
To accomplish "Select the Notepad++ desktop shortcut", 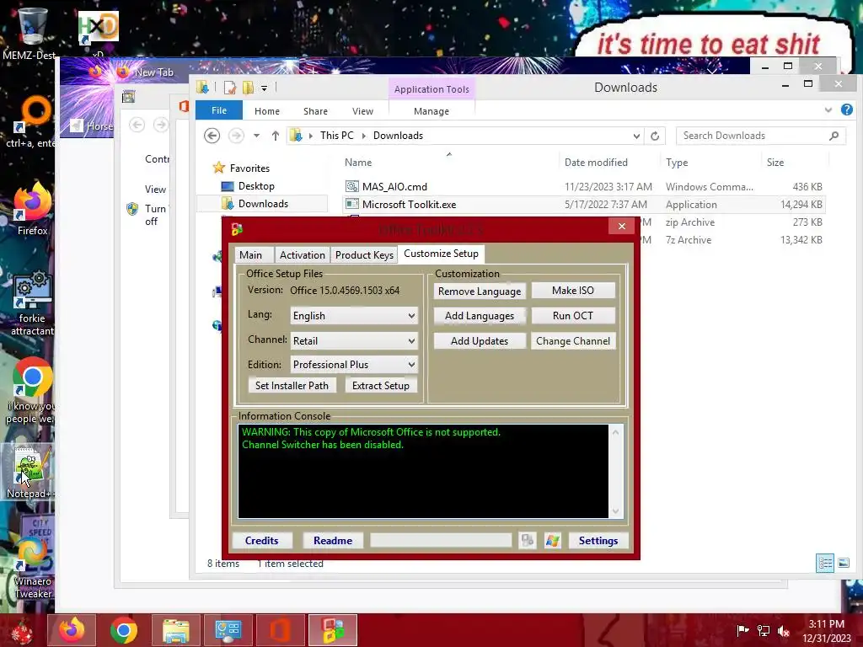I will click(x=29, y=473).
